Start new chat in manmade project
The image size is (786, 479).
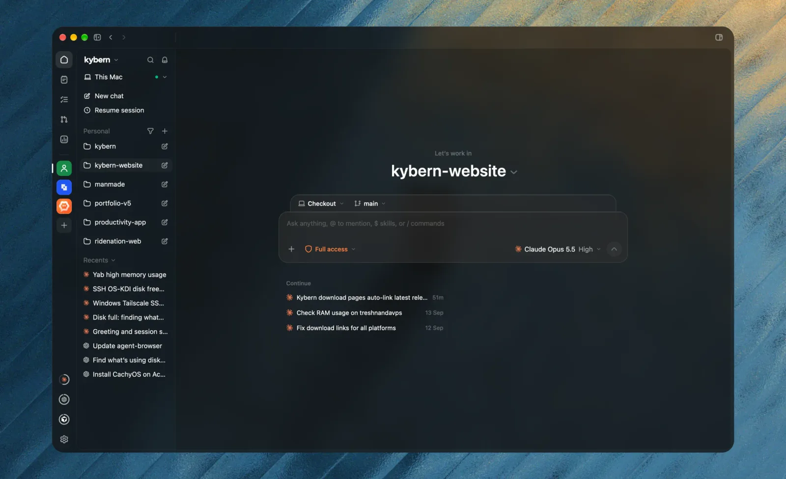[x=165, y=184]
